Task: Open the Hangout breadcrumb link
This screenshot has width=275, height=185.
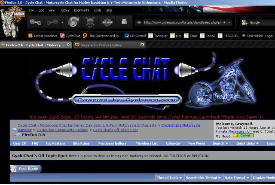Action: click(x=24, y=130)
